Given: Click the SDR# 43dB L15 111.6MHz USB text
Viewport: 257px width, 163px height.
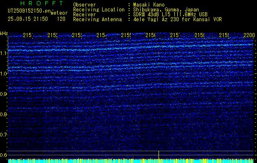Looking at the screenshot, I should pos(170,15).
